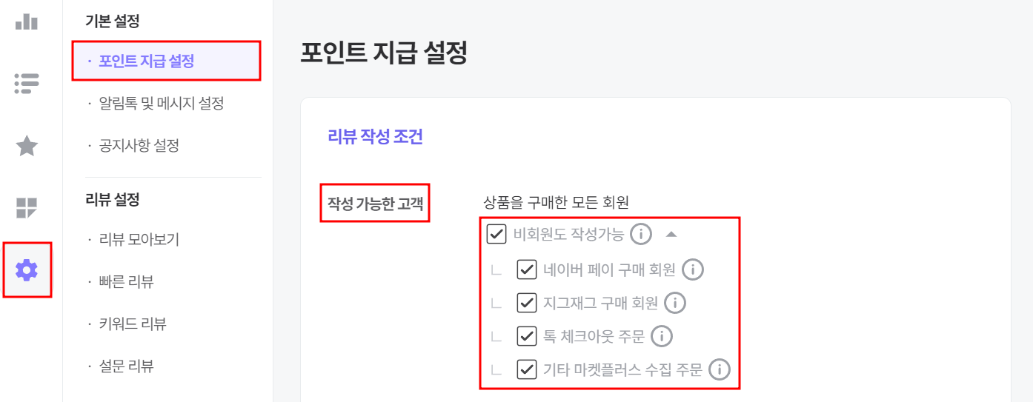The width and height of the screenshot is (1033, 402).
Task: Select the widget layout icon in sidebar
Action: click(27, 208)
